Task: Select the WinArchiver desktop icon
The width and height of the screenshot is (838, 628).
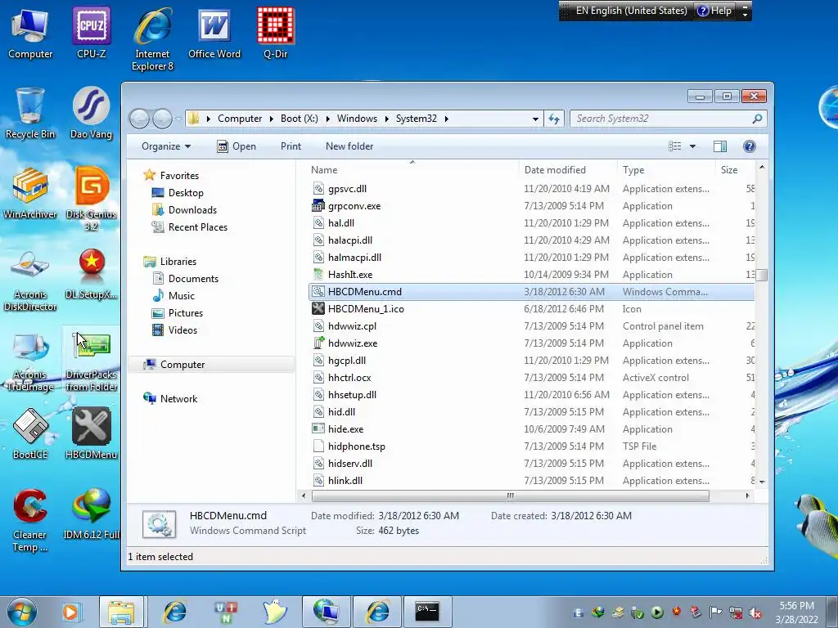Action: [x=30, y=193]
